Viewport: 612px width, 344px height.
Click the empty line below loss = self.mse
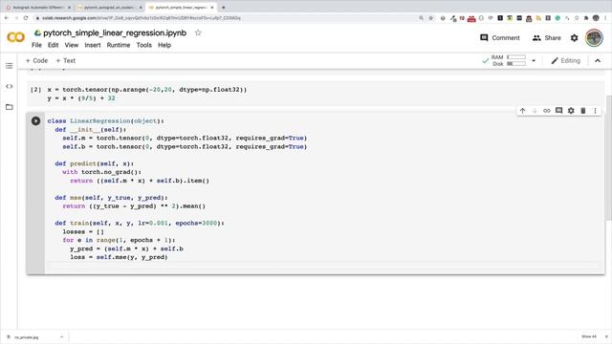(323, 266)
